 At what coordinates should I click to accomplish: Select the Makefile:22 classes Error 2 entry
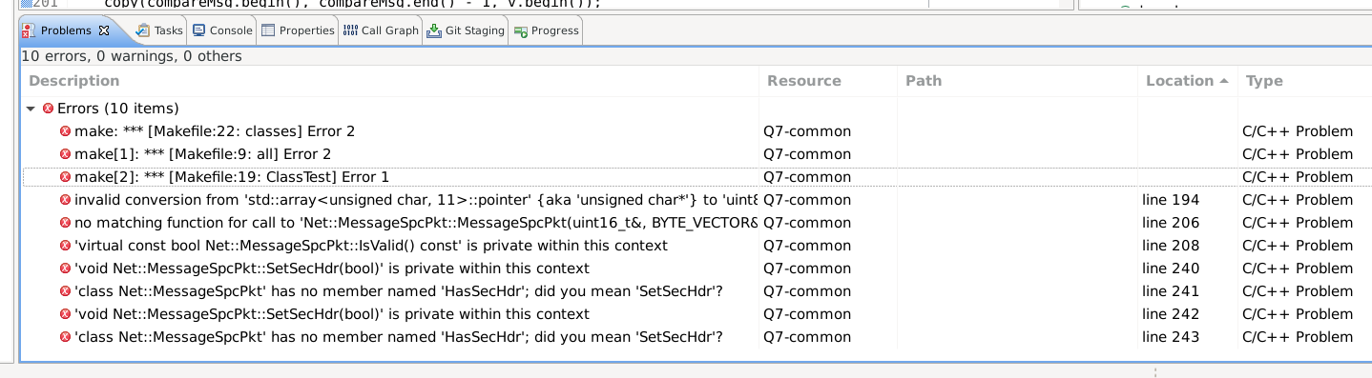click(x=696, y=131)
